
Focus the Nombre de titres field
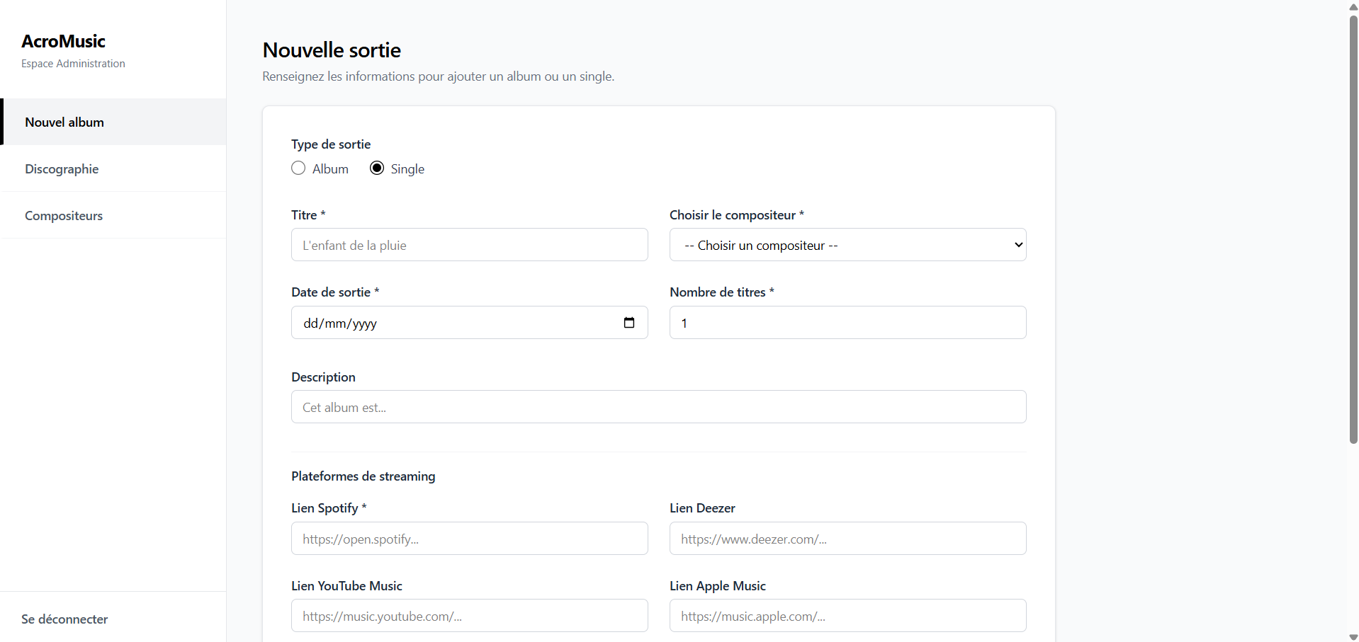847,323
